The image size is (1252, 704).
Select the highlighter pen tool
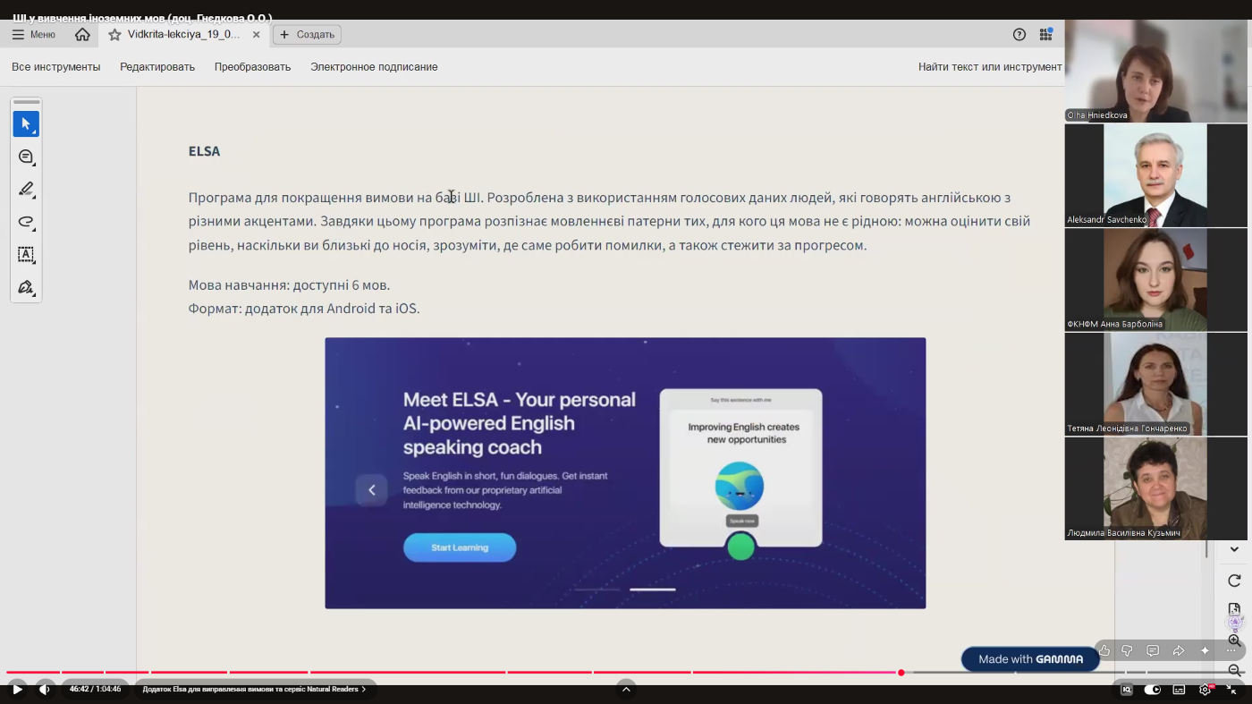click(x=26, y=190)
